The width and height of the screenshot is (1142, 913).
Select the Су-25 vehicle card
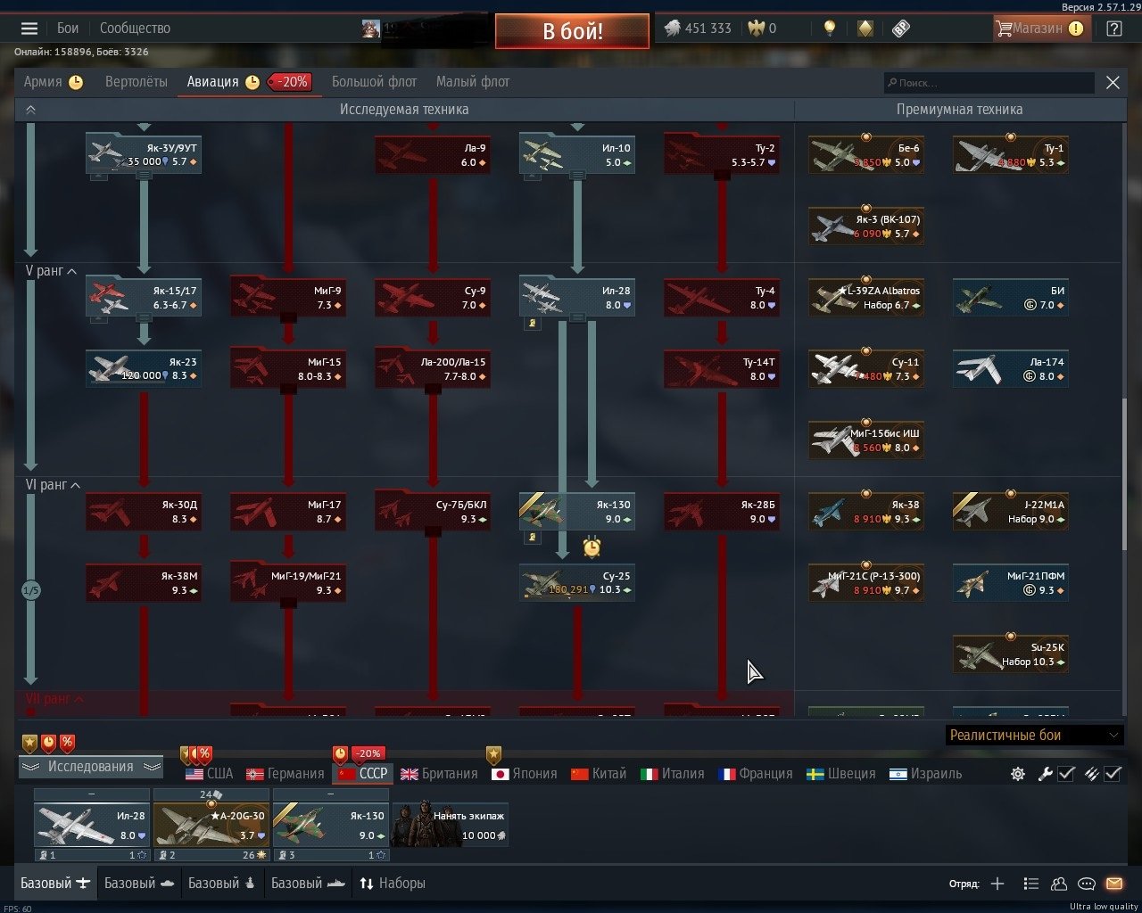(577, 583)
